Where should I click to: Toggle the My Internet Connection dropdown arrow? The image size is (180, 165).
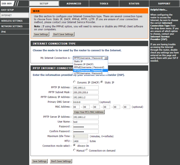[x=106, y=58]
